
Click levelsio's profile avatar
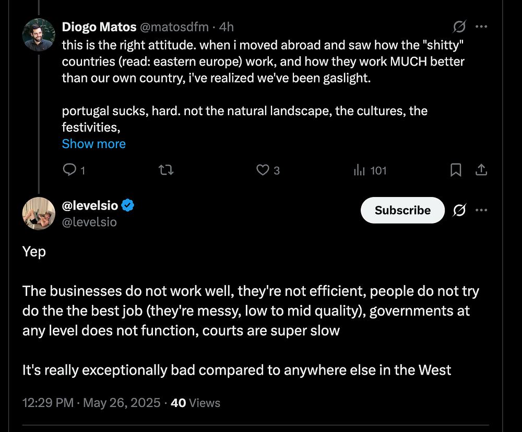[x=39, y=213]
